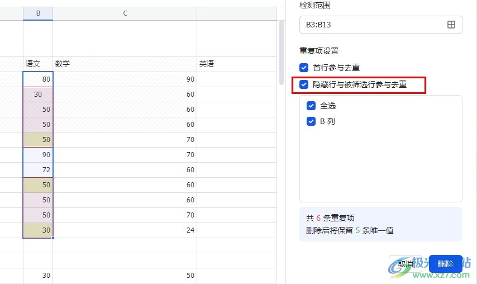This screenshot has width=477, height=284.
Task: Click cell with value 80 in column B
Action: (x=38, y=79)
